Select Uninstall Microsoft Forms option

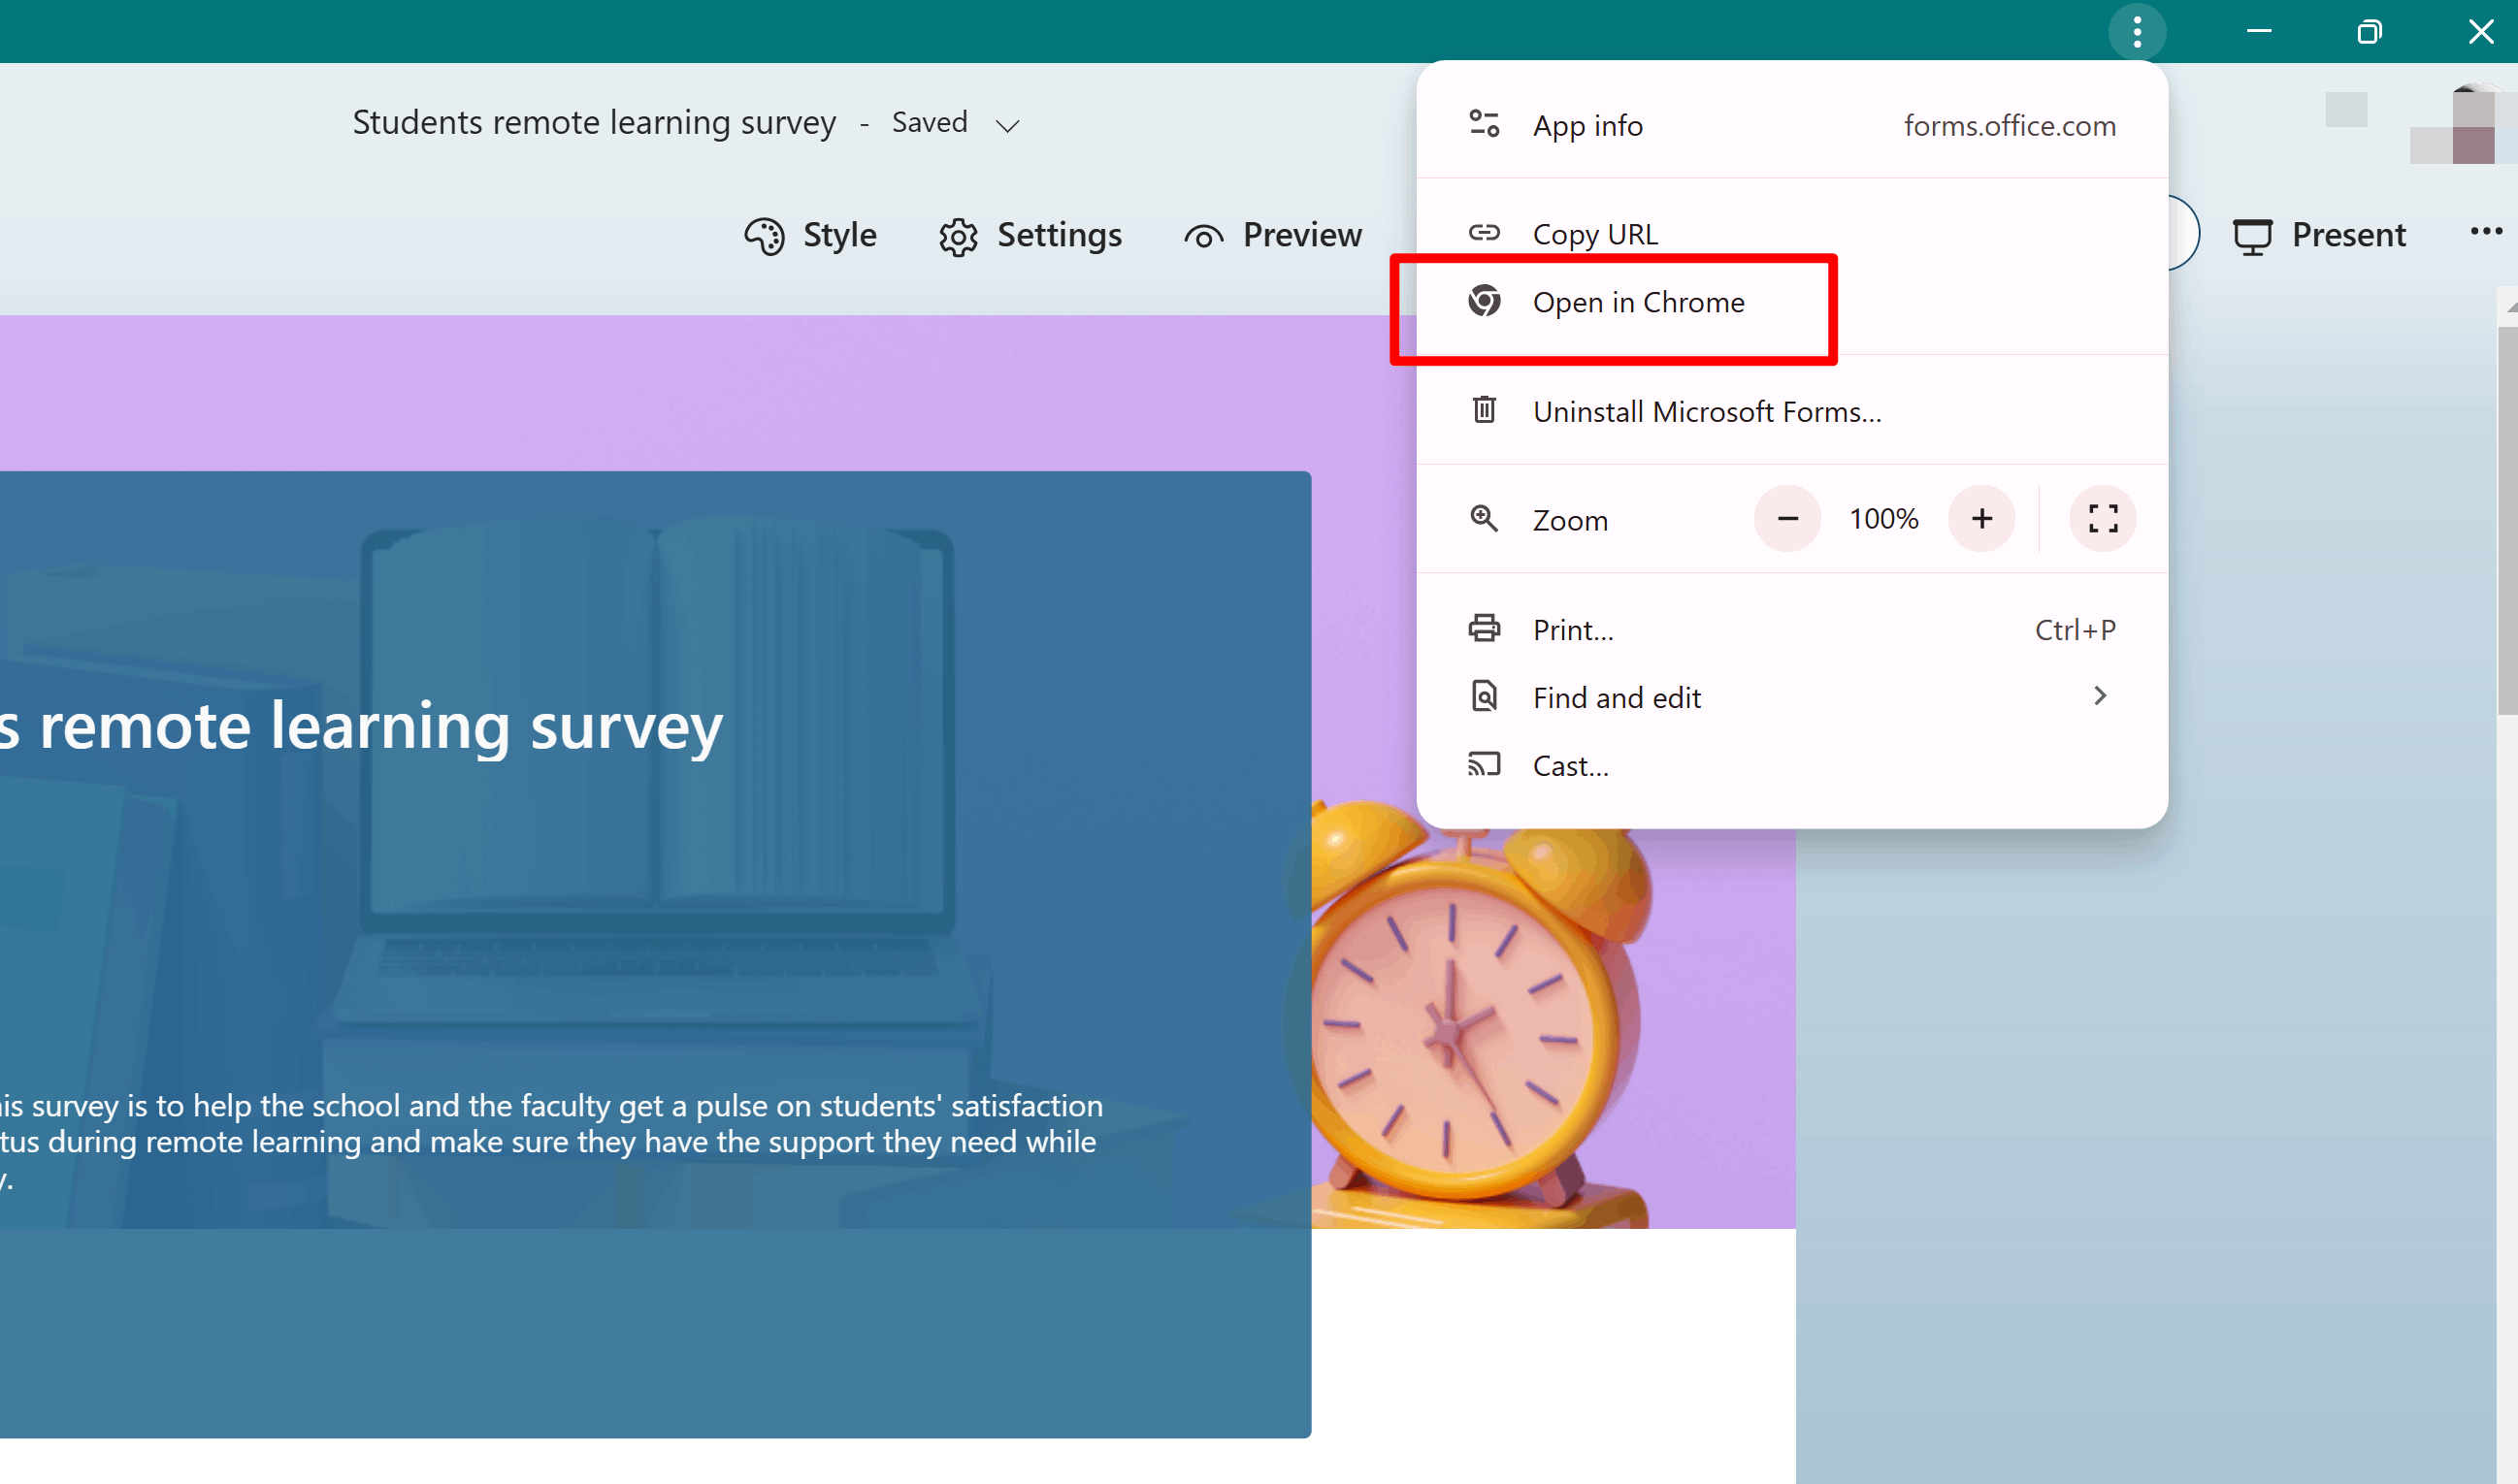click(1706, 411)
